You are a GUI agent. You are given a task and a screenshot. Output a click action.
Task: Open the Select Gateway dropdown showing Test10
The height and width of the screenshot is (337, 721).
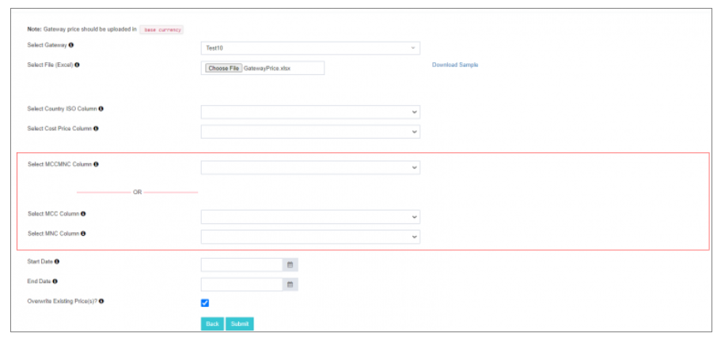[310, 48]
